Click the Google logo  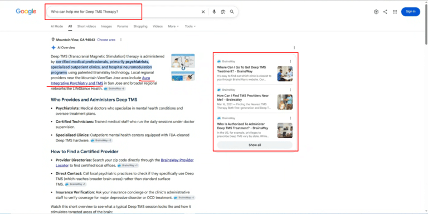click(26, 12)
